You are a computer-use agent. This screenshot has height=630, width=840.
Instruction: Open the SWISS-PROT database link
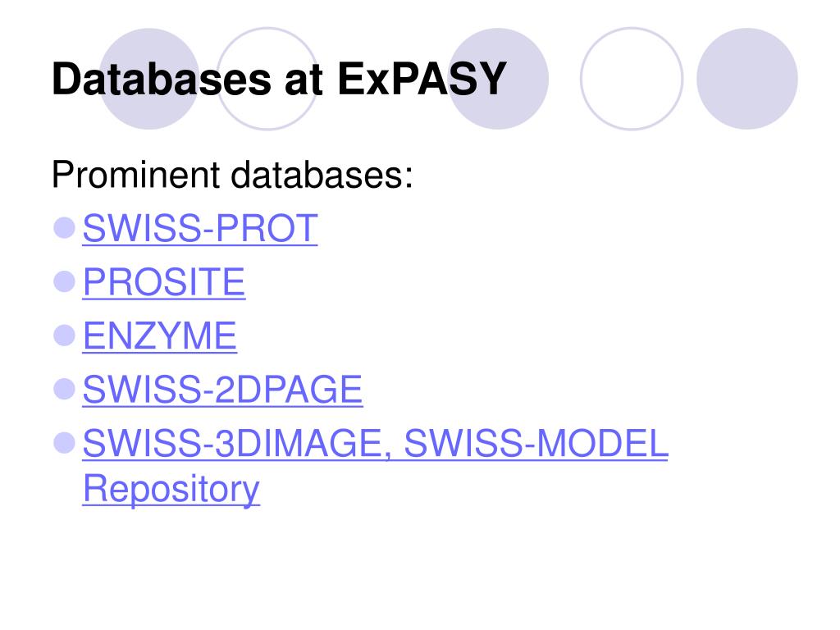[200, 228]
